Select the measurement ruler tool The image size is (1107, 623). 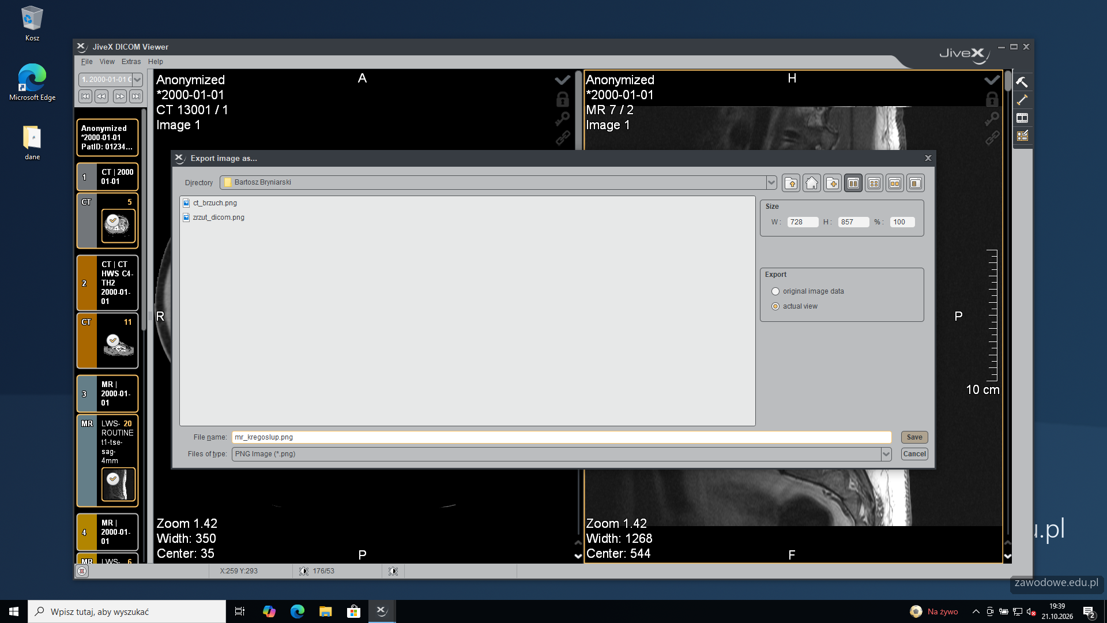(x=1022, y=100)
